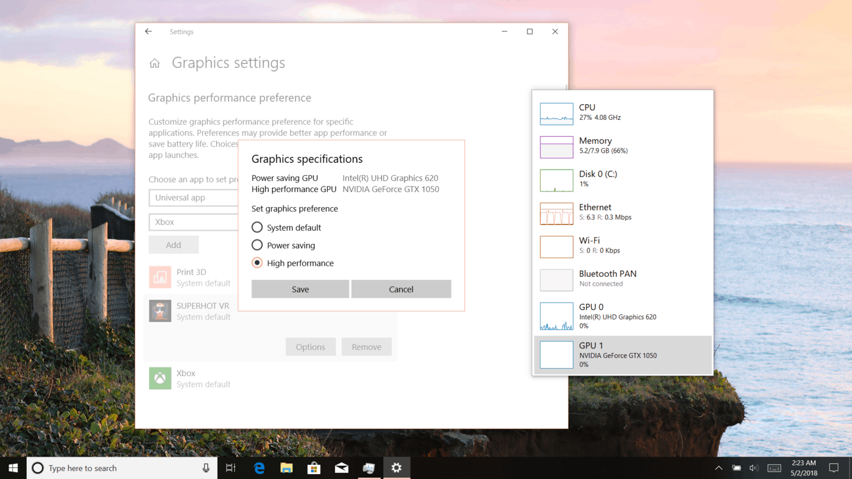Click the volume speaker tray icon
The width and height of the screenshot is (852, 479).
pyautogui.click(x=753, y=468)
